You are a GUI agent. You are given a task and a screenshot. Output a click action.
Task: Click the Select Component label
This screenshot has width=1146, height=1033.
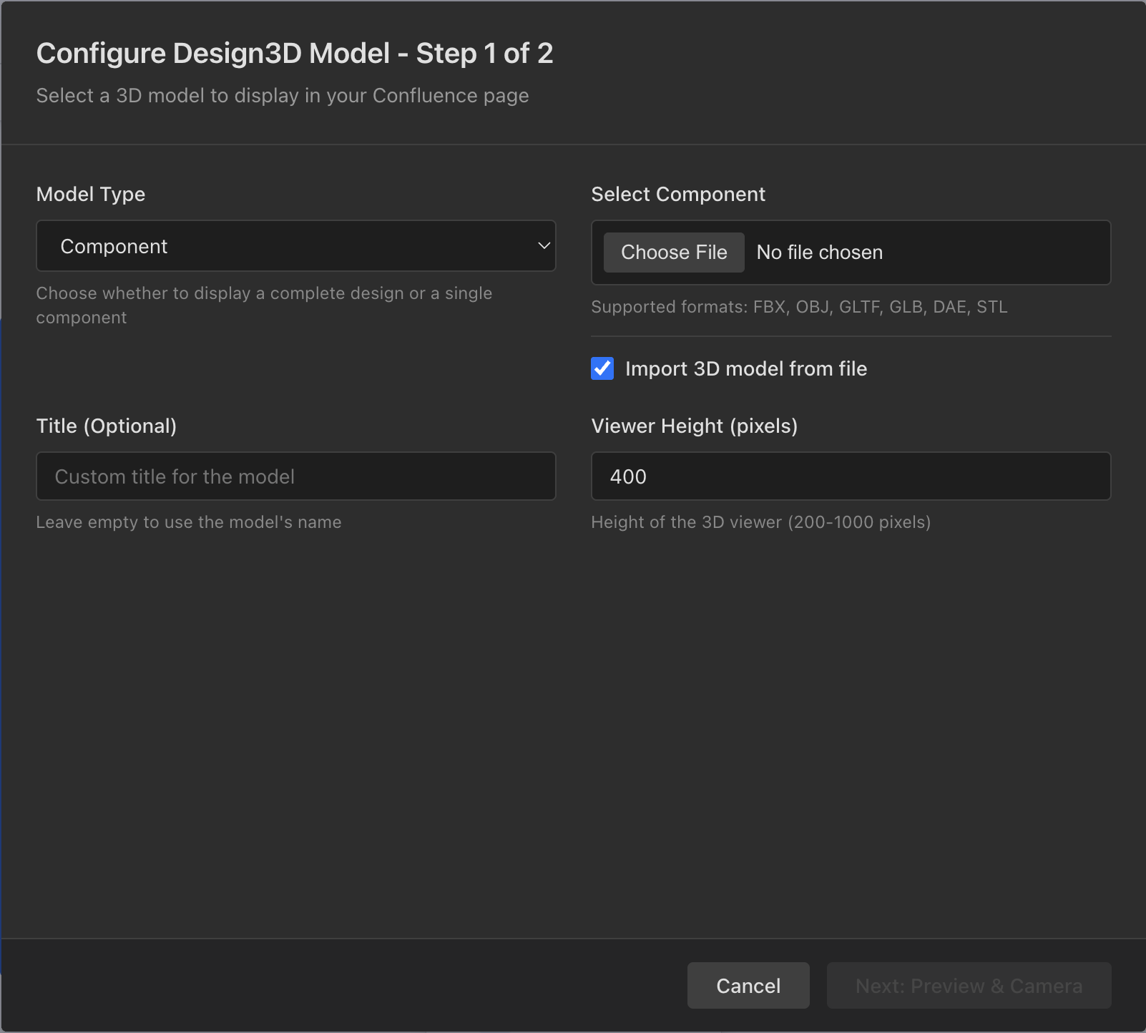tap(678, 194)
